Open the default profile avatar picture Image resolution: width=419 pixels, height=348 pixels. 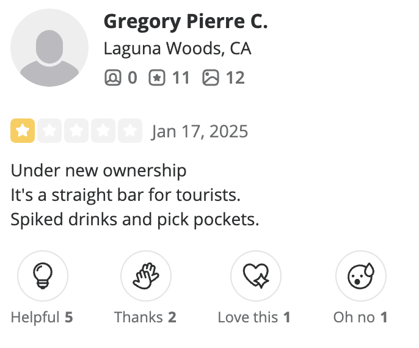point(49,48)
